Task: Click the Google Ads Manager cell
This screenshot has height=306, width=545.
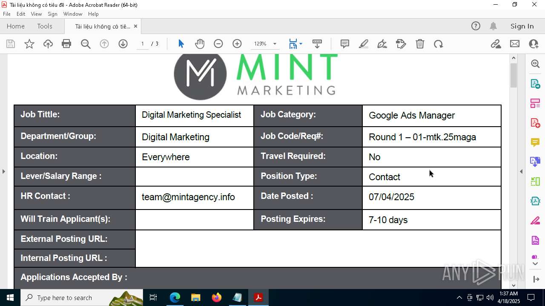Action: coord(431,116)
